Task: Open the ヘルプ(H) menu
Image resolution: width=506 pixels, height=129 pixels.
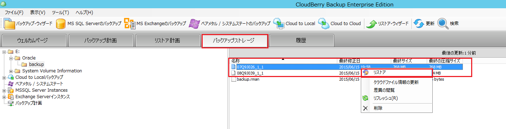Action: (85, 13)
